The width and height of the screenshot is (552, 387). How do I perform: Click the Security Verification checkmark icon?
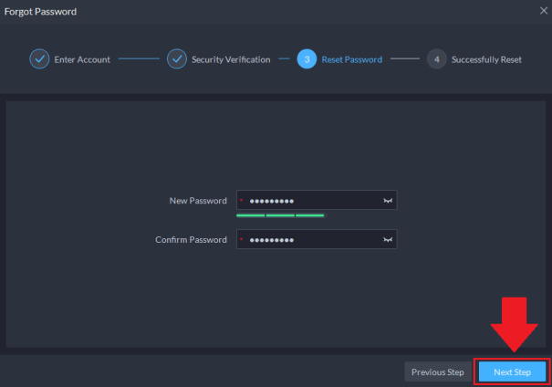pos(176,59)
